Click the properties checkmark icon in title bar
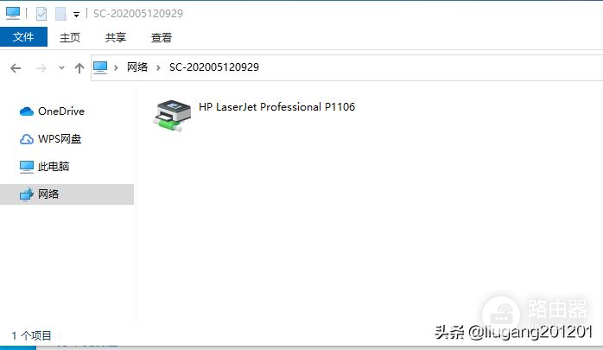 [41, 14]
